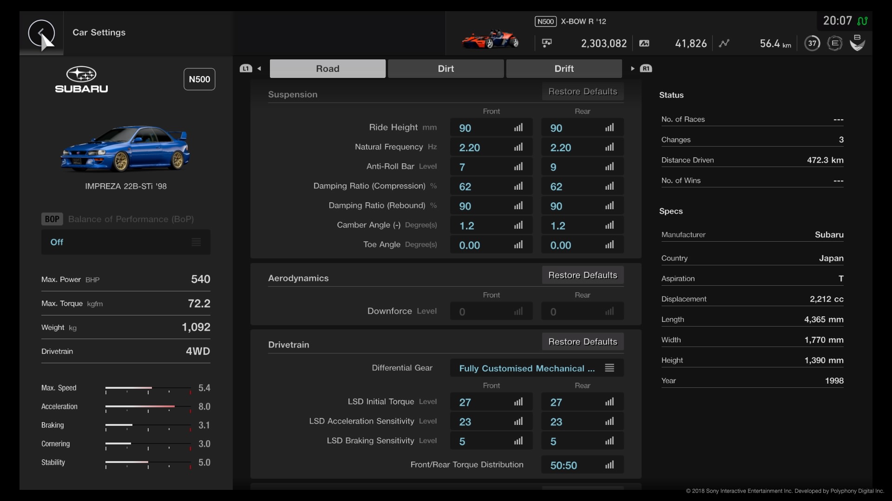
Task: Switch to the Dirt tab
Action: (446, 69)
